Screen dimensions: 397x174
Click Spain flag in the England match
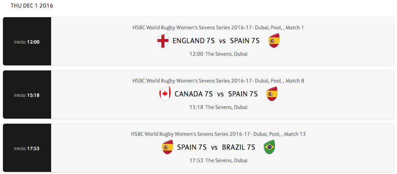click(274, 41)
